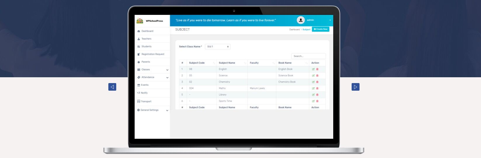
Task: Click the Library subject name
Action: (223, 95)
